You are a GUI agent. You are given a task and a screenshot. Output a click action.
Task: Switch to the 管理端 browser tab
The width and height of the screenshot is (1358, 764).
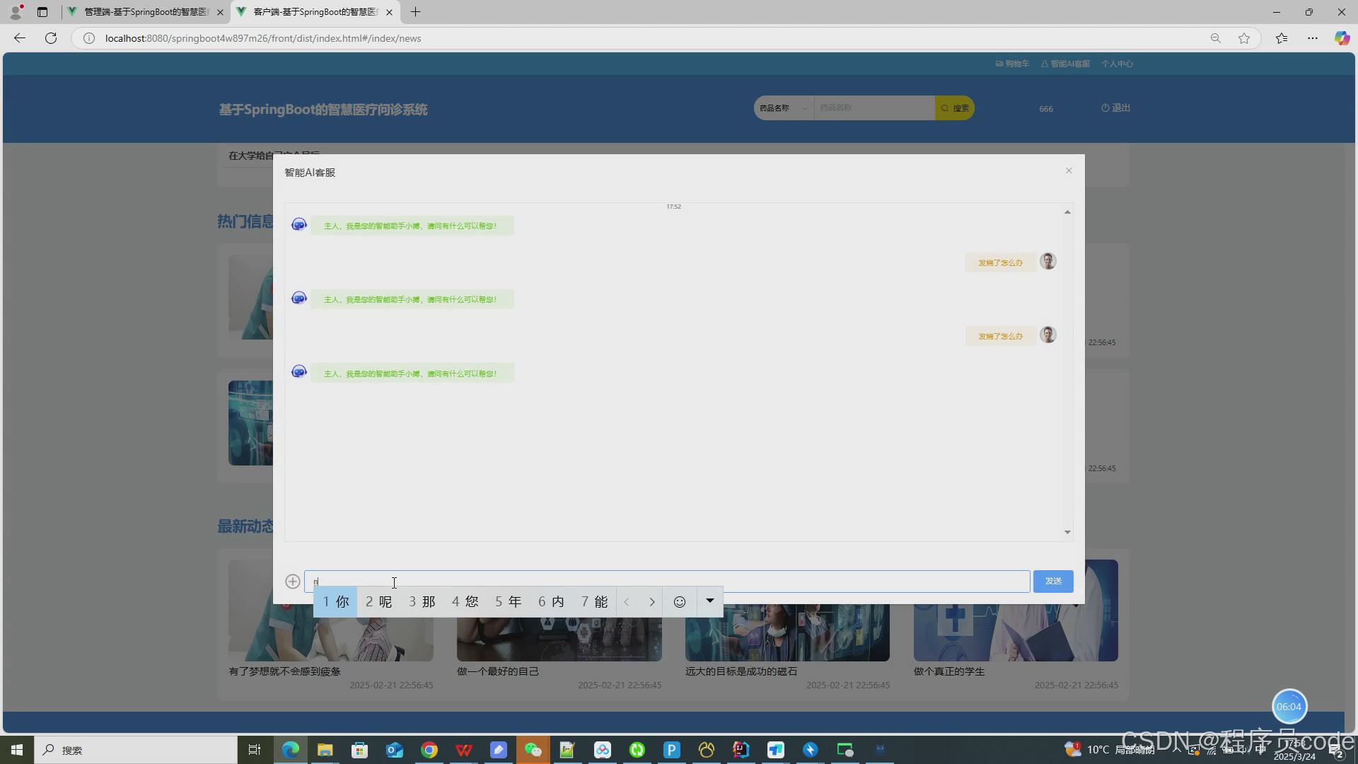pos(145,12)
